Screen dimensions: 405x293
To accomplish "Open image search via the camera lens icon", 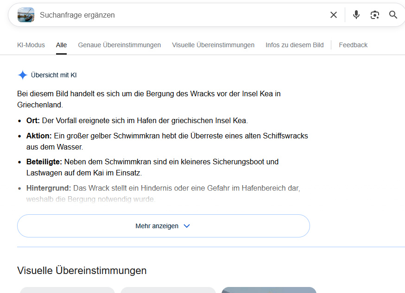I will pyautogui.click(x=375, y=15).
